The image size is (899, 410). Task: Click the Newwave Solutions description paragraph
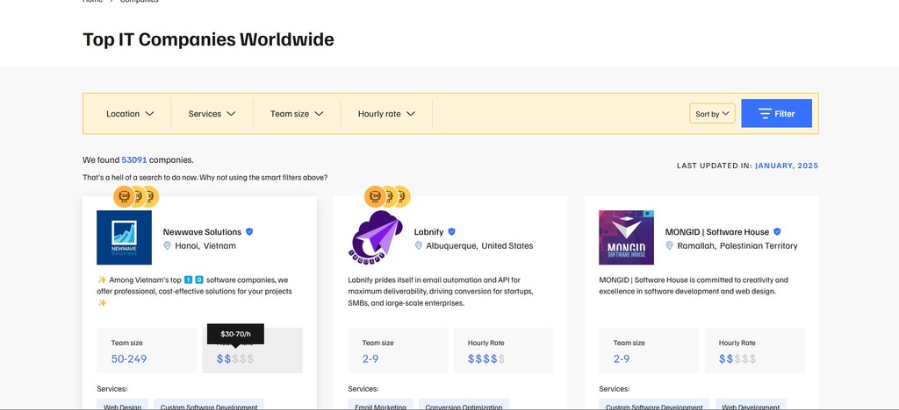tap(194, 292)
